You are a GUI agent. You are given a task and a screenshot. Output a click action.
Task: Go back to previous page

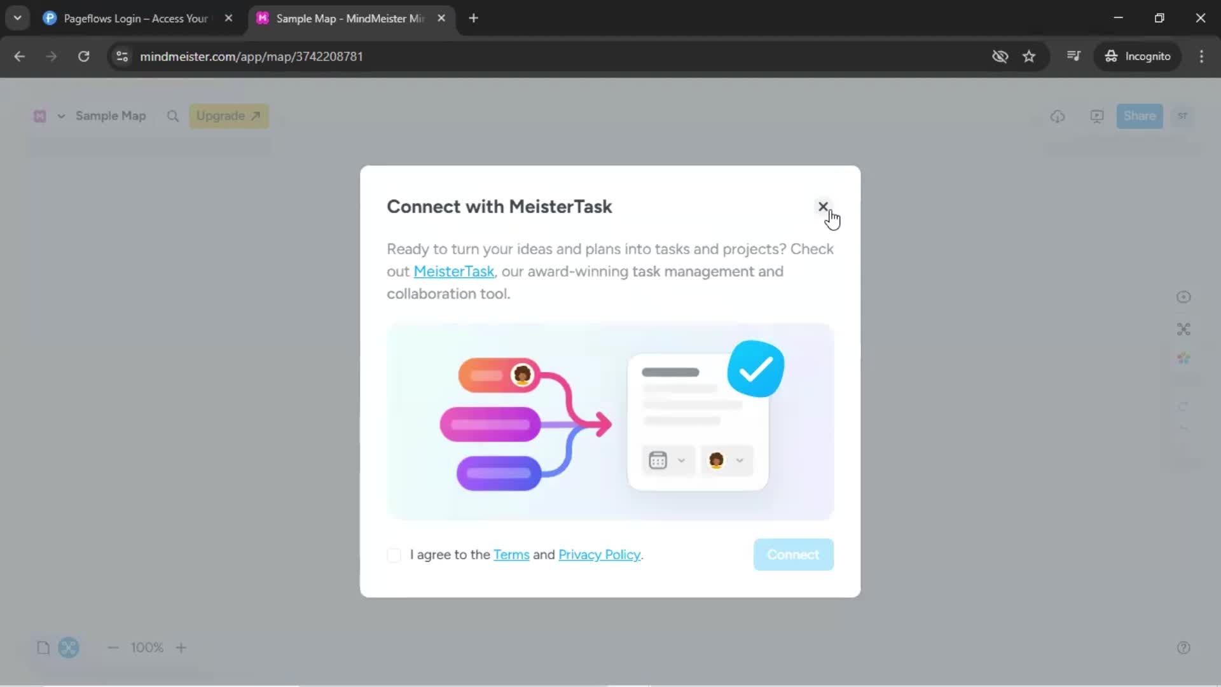(x=20, y=57)
